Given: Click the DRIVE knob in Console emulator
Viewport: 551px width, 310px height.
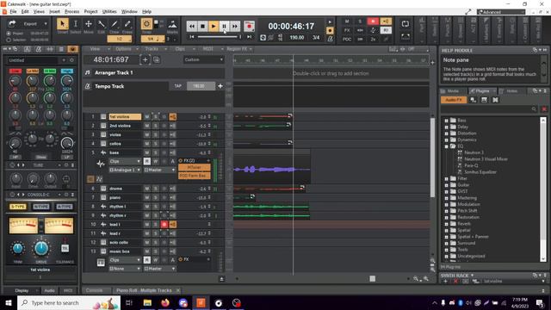Looking at the screenshot, I should point(41,249).
